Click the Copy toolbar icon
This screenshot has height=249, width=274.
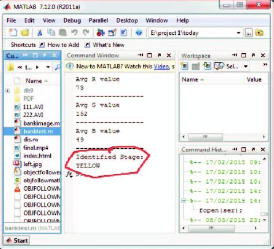(x=51, y=32)
